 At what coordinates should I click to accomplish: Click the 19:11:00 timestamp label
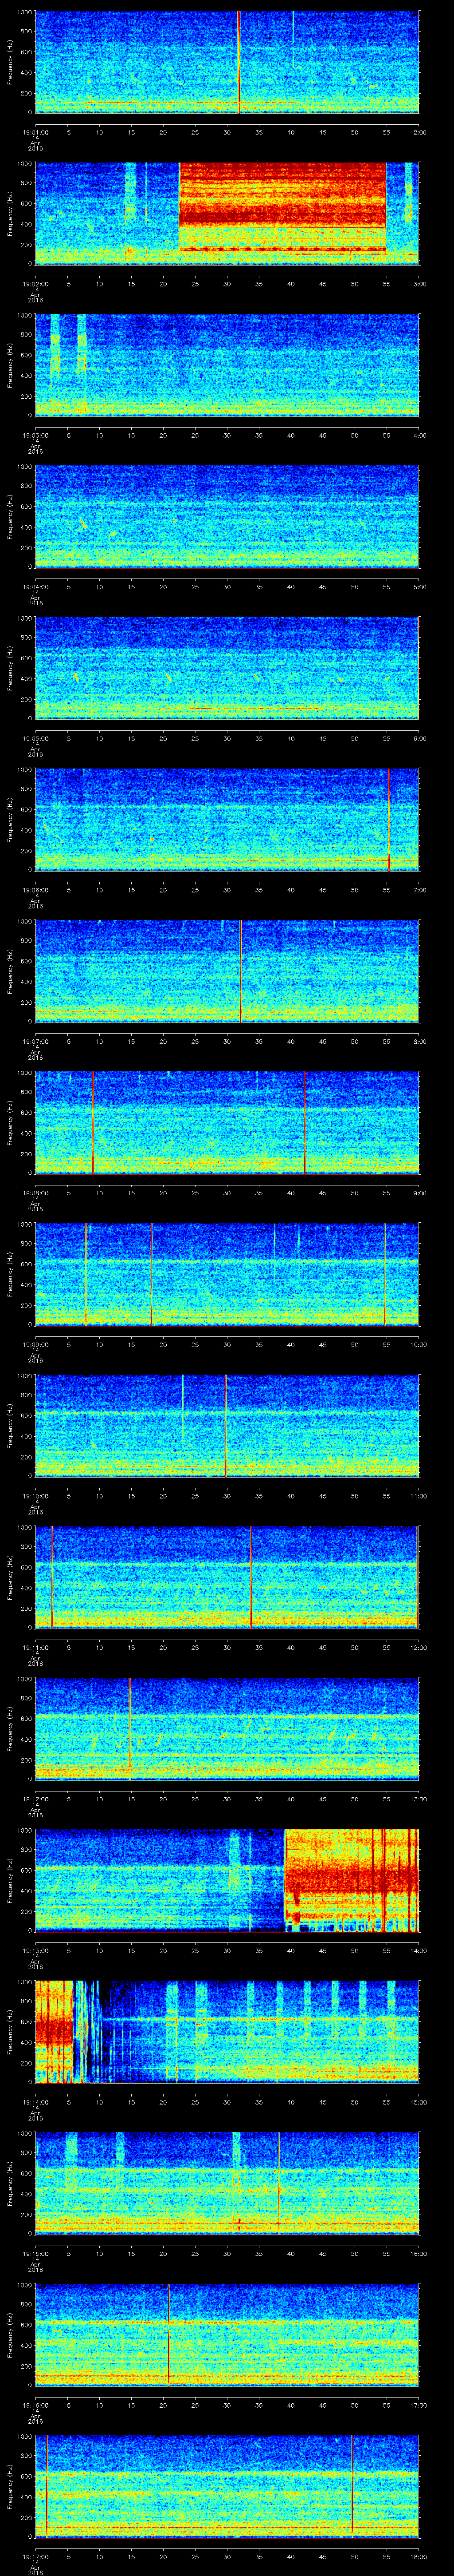tap(35, 1647)
